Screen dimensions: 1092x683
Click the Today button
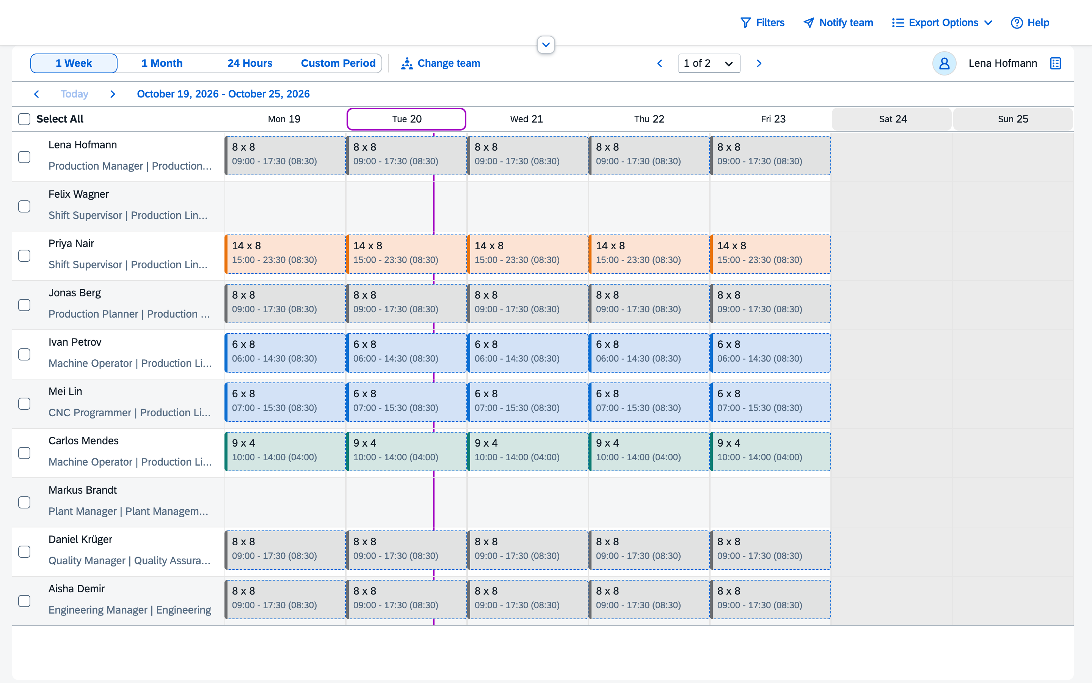(x=74, y=94)
